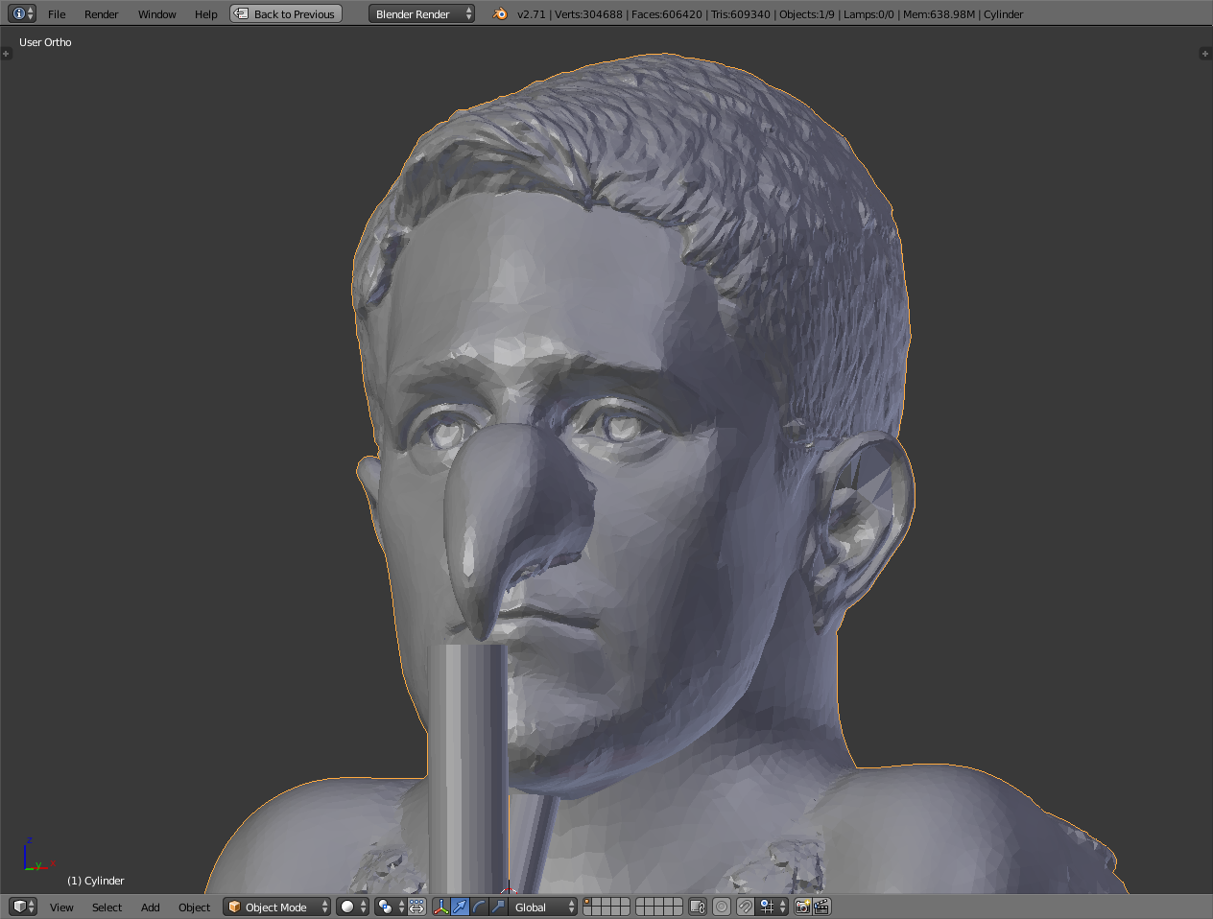Open the editor type selector in the info header
The height and width of the screenshot is (919, 1213).
point(22,13)
